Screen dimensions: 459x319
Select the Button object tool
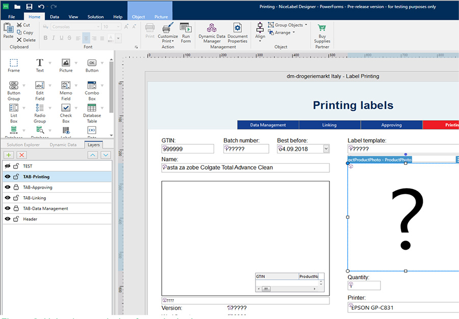pyautogui.click(x=92, y=66)
